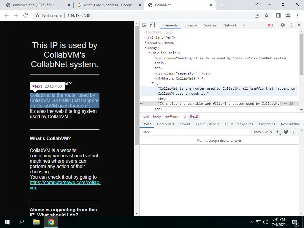Open the Chrome profile avatar
This screenshot has width=304, height=228.
[x=288, y=15]
